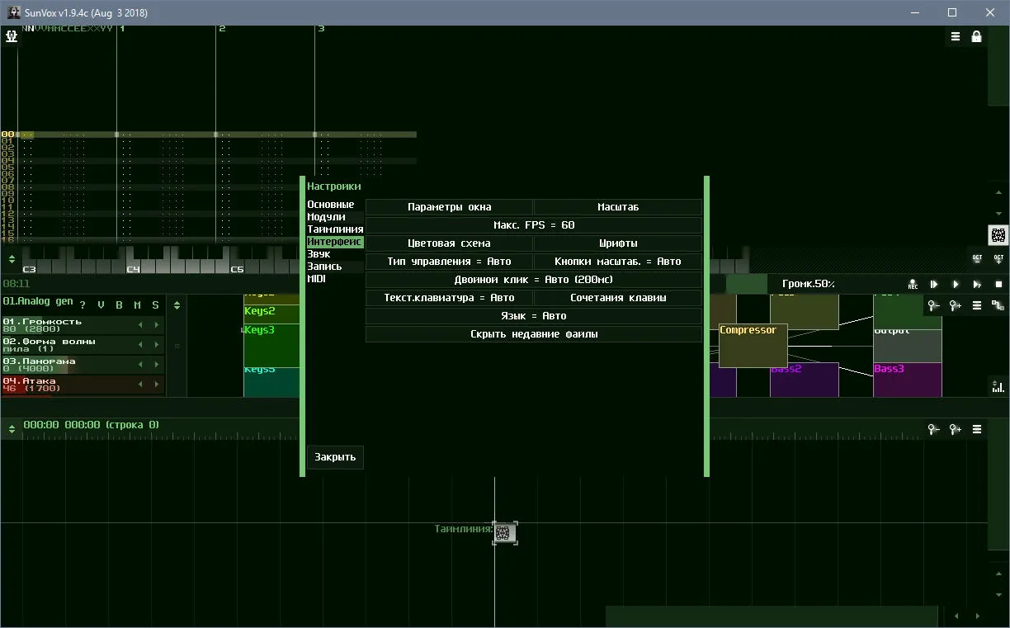Zoom out module view with magnifier minus
This screenshot has width=1010, height=628.
[934, 305]
